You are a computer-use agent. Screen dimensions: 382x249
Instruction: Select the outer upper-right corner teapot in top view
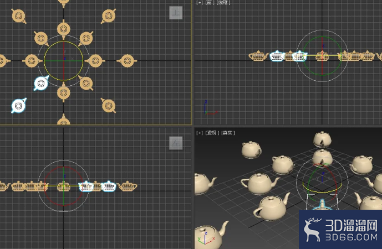coord(108,16)
